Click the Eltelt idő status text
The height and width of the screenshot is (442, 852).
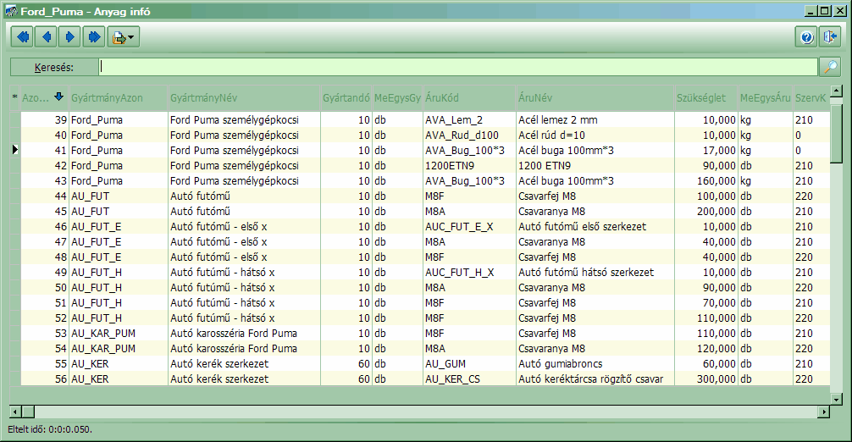click(x=50, y=429)
